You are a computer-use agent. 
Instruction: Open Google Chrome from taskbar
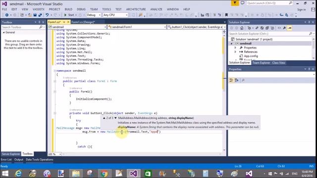point(105,174)
